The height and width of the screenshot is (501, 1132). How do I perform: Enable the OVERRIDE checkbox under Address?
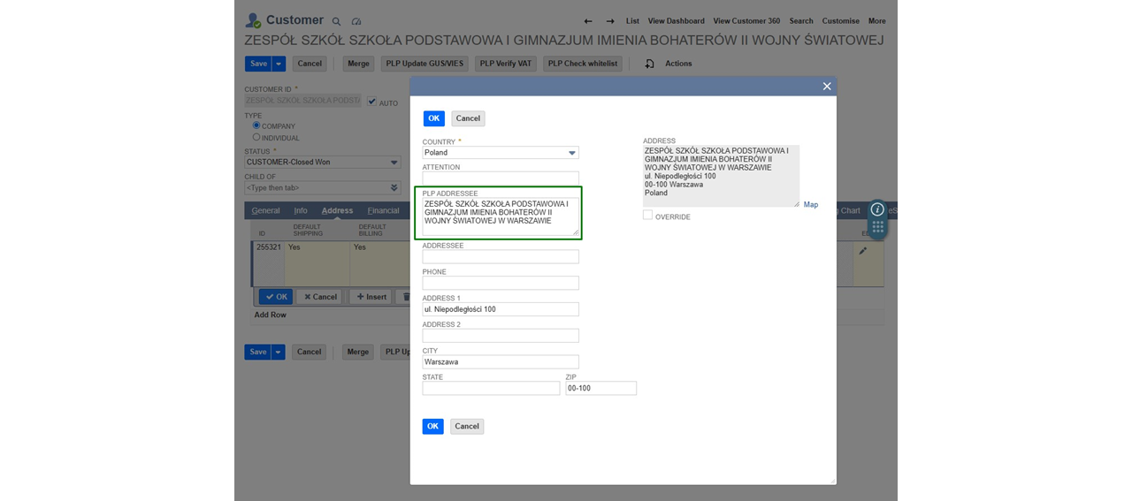[648, 216]
